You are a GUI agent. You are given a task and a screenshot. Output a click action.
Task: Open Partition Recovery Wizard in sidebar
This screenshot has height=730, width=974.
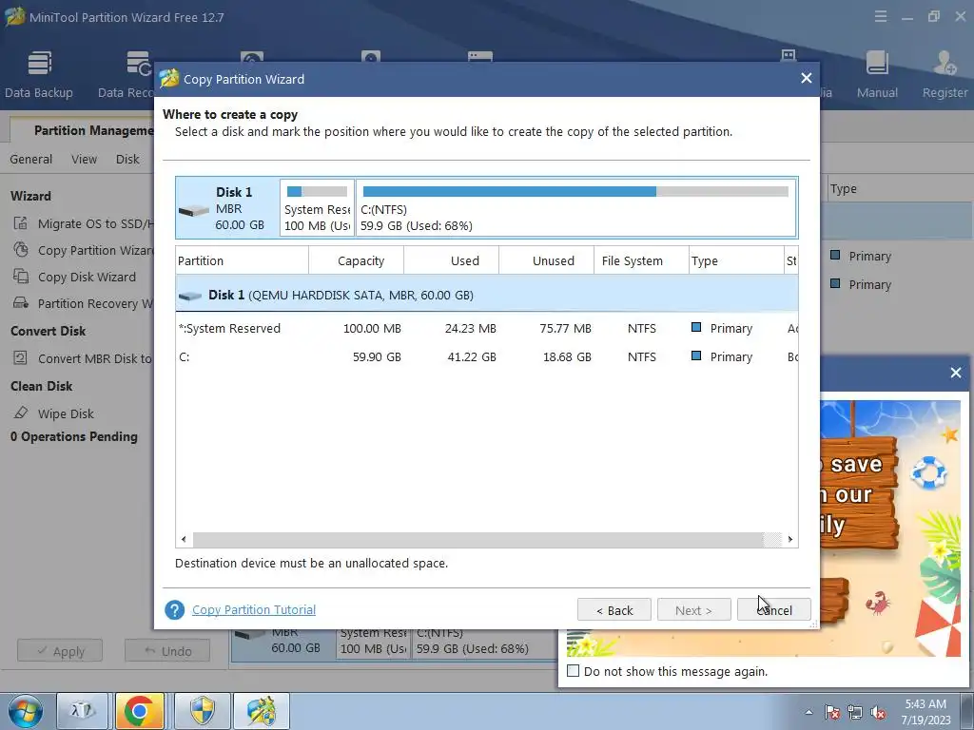[x=84, y=303]
